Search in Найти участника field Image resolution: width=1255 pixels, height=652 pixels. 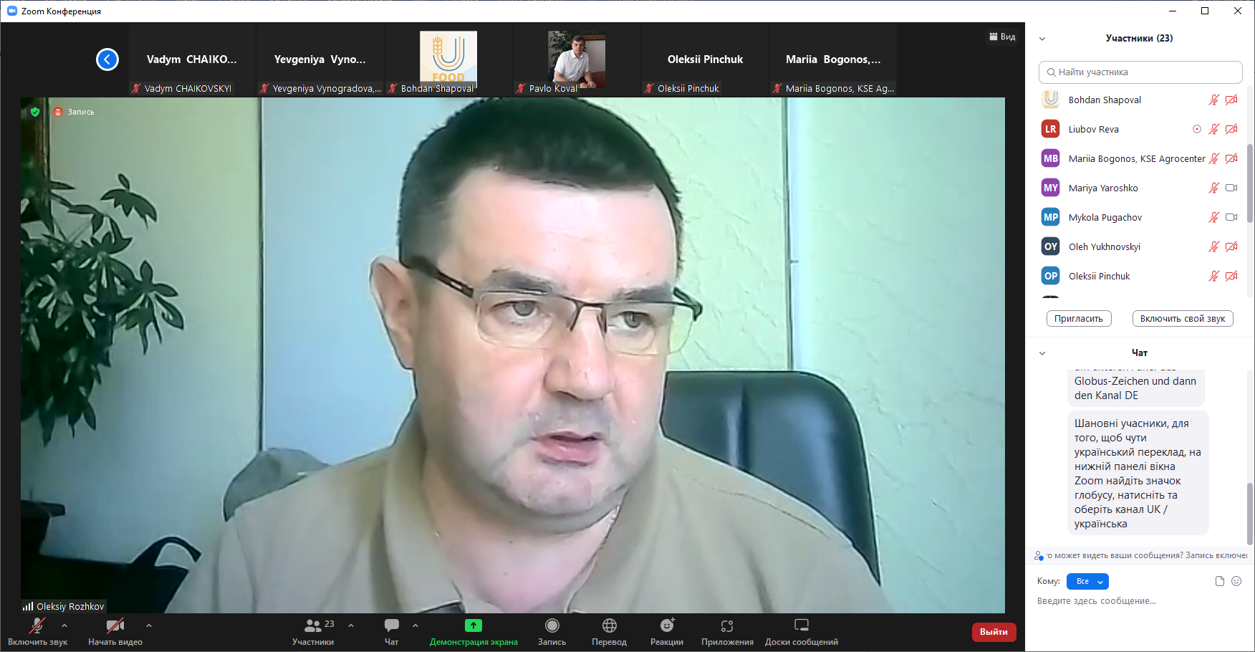coord(1140,72)
